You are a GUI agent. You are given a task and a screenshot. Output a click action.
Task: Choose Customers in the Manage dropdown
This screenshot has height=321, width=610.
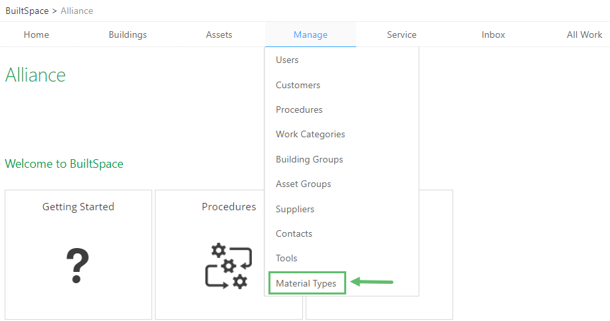click(298, 85)
